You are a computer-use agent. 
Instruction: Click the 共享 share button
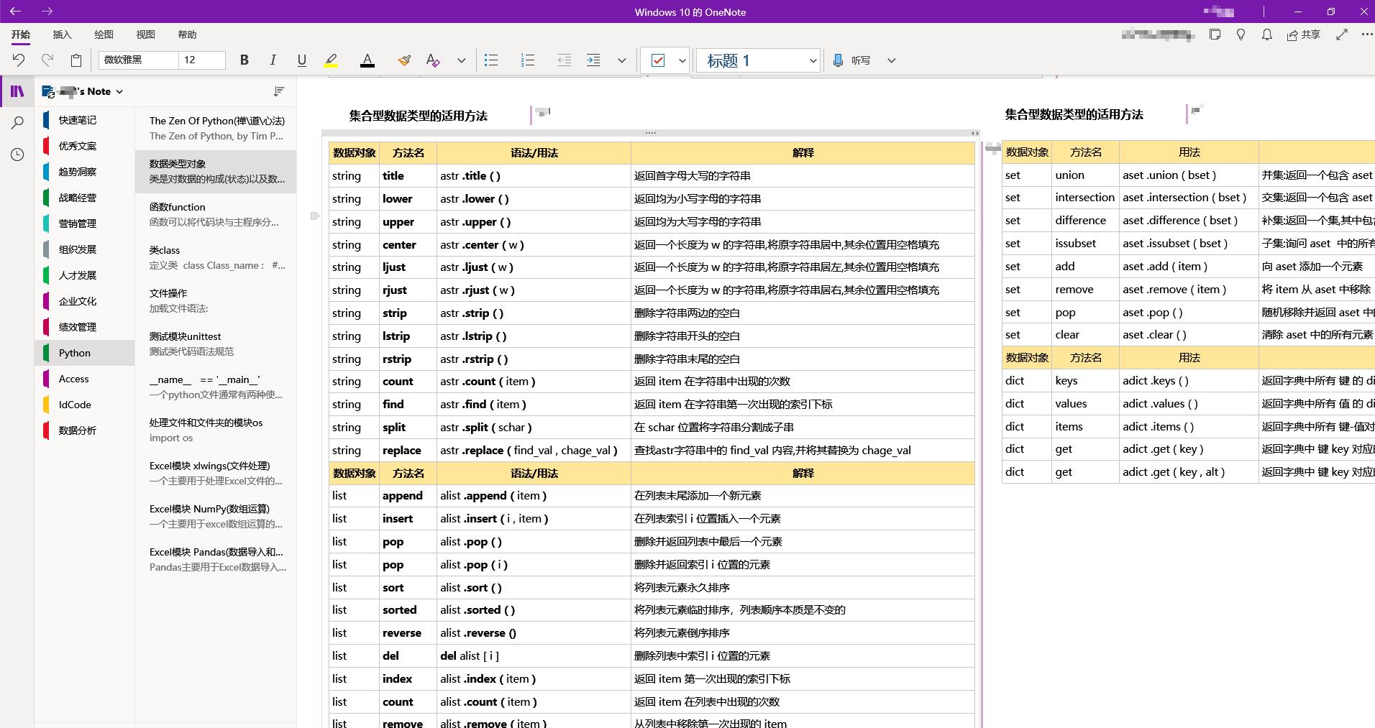point(1304,34)
